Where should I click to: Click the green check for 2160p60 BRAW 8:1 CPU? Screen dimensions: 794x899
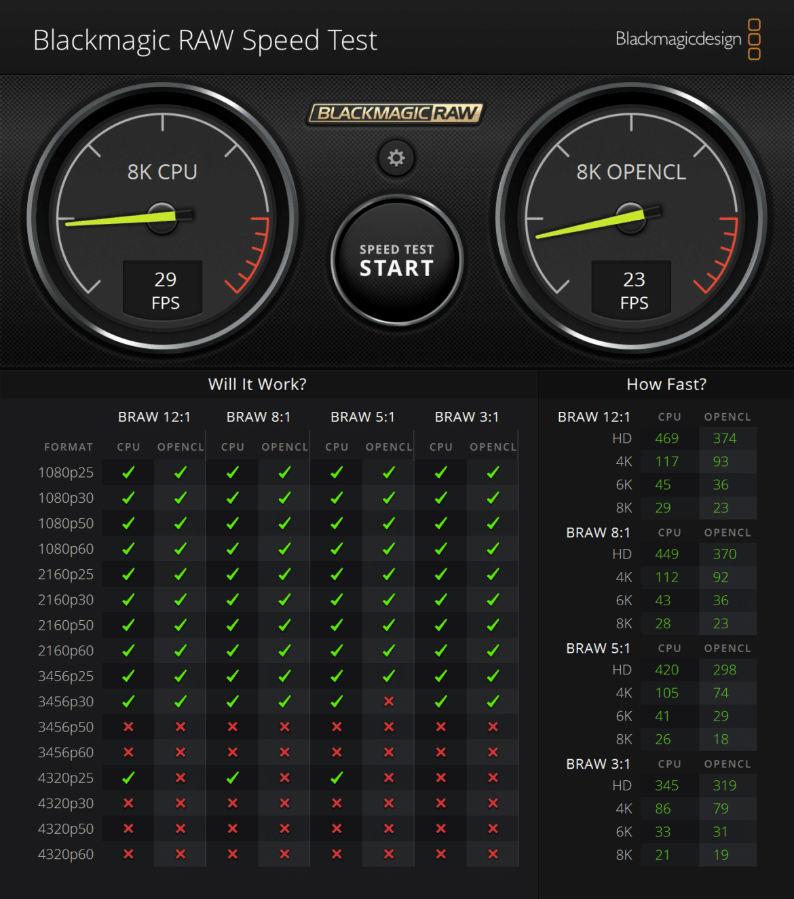[232, 650]
